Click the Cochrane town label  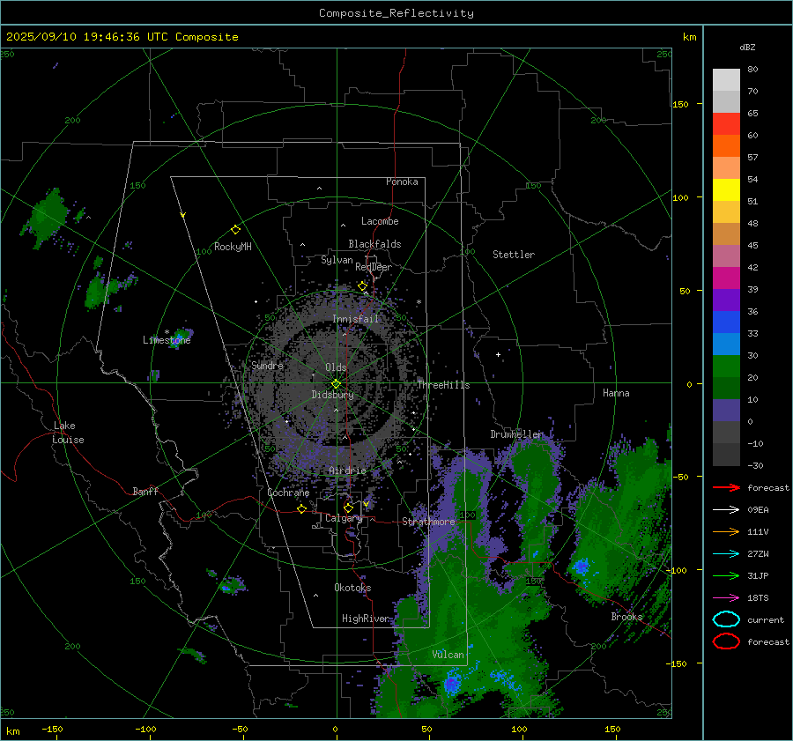tap(288, 493)
